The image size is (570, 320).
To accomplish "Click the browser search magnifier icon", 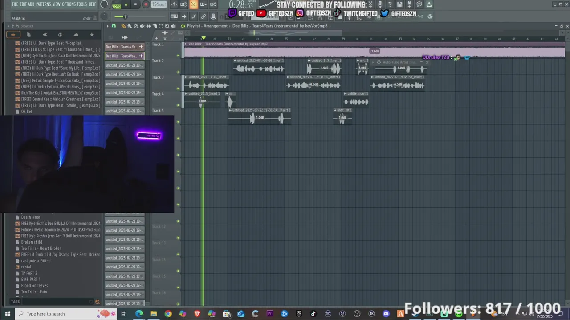I will click(98, 302).
